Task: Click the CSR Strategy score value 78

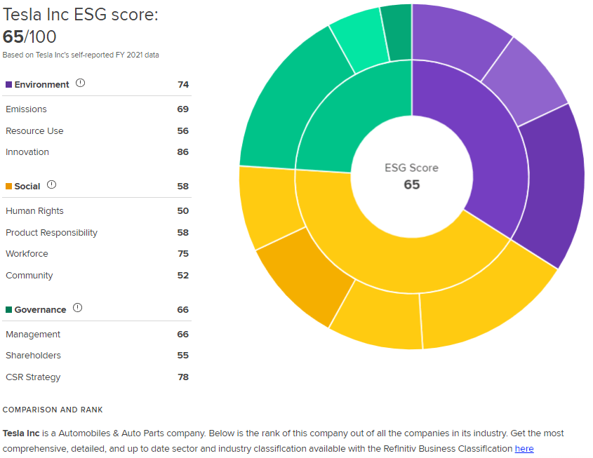Action: click(x=183, y=377)
